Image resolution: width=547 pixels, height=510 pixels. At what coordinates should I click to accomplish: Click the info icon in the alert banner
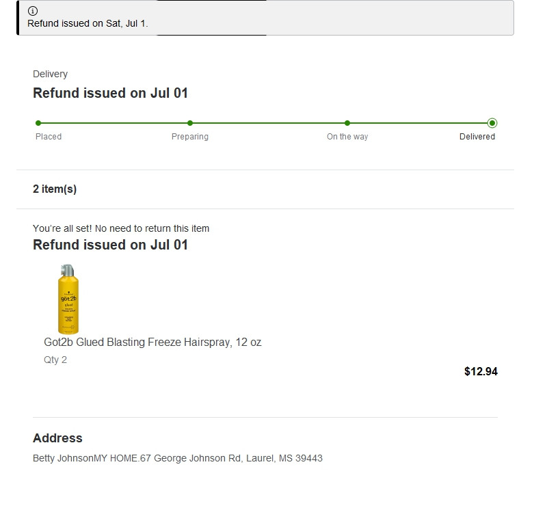point(33,11)
